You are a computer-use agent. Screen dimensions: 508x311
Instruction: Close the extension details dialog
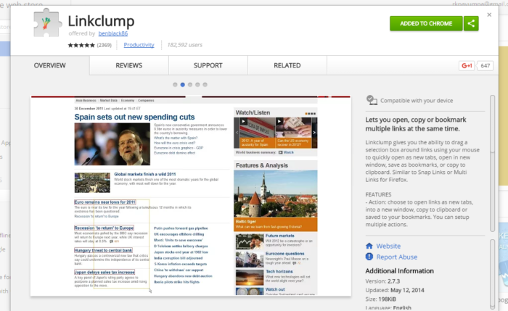pos(489,14)
